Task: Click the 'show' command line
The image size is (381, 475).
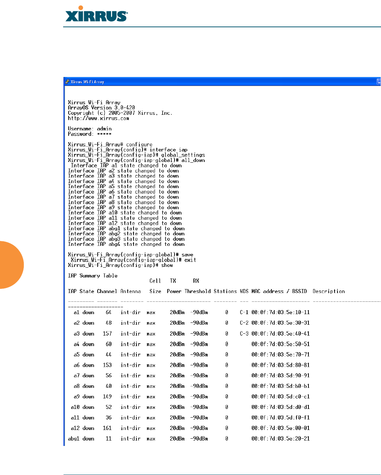Action: [x=120, y=265]
